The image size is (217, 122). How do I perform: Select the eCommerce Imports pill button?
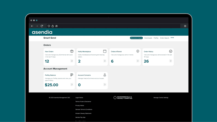[x=136, y=38]
